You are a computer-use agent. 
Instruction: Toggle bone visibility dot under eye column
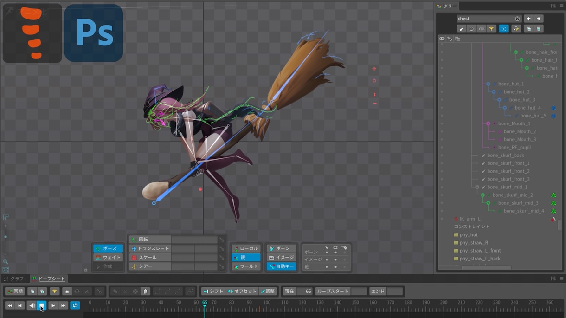coord(335,253)
